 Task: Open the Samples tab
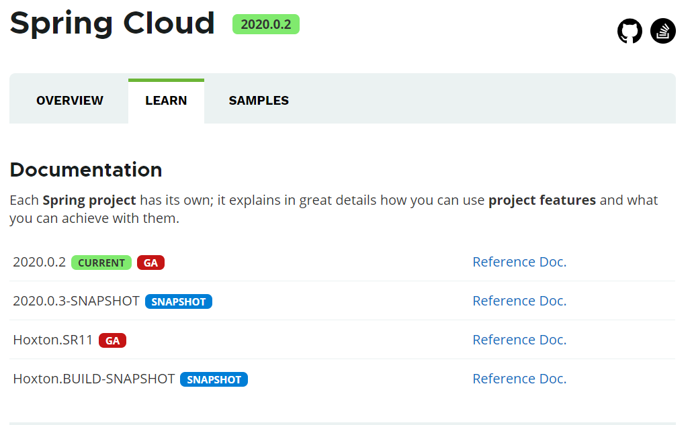pyautogui.click(x=259, y=101)
